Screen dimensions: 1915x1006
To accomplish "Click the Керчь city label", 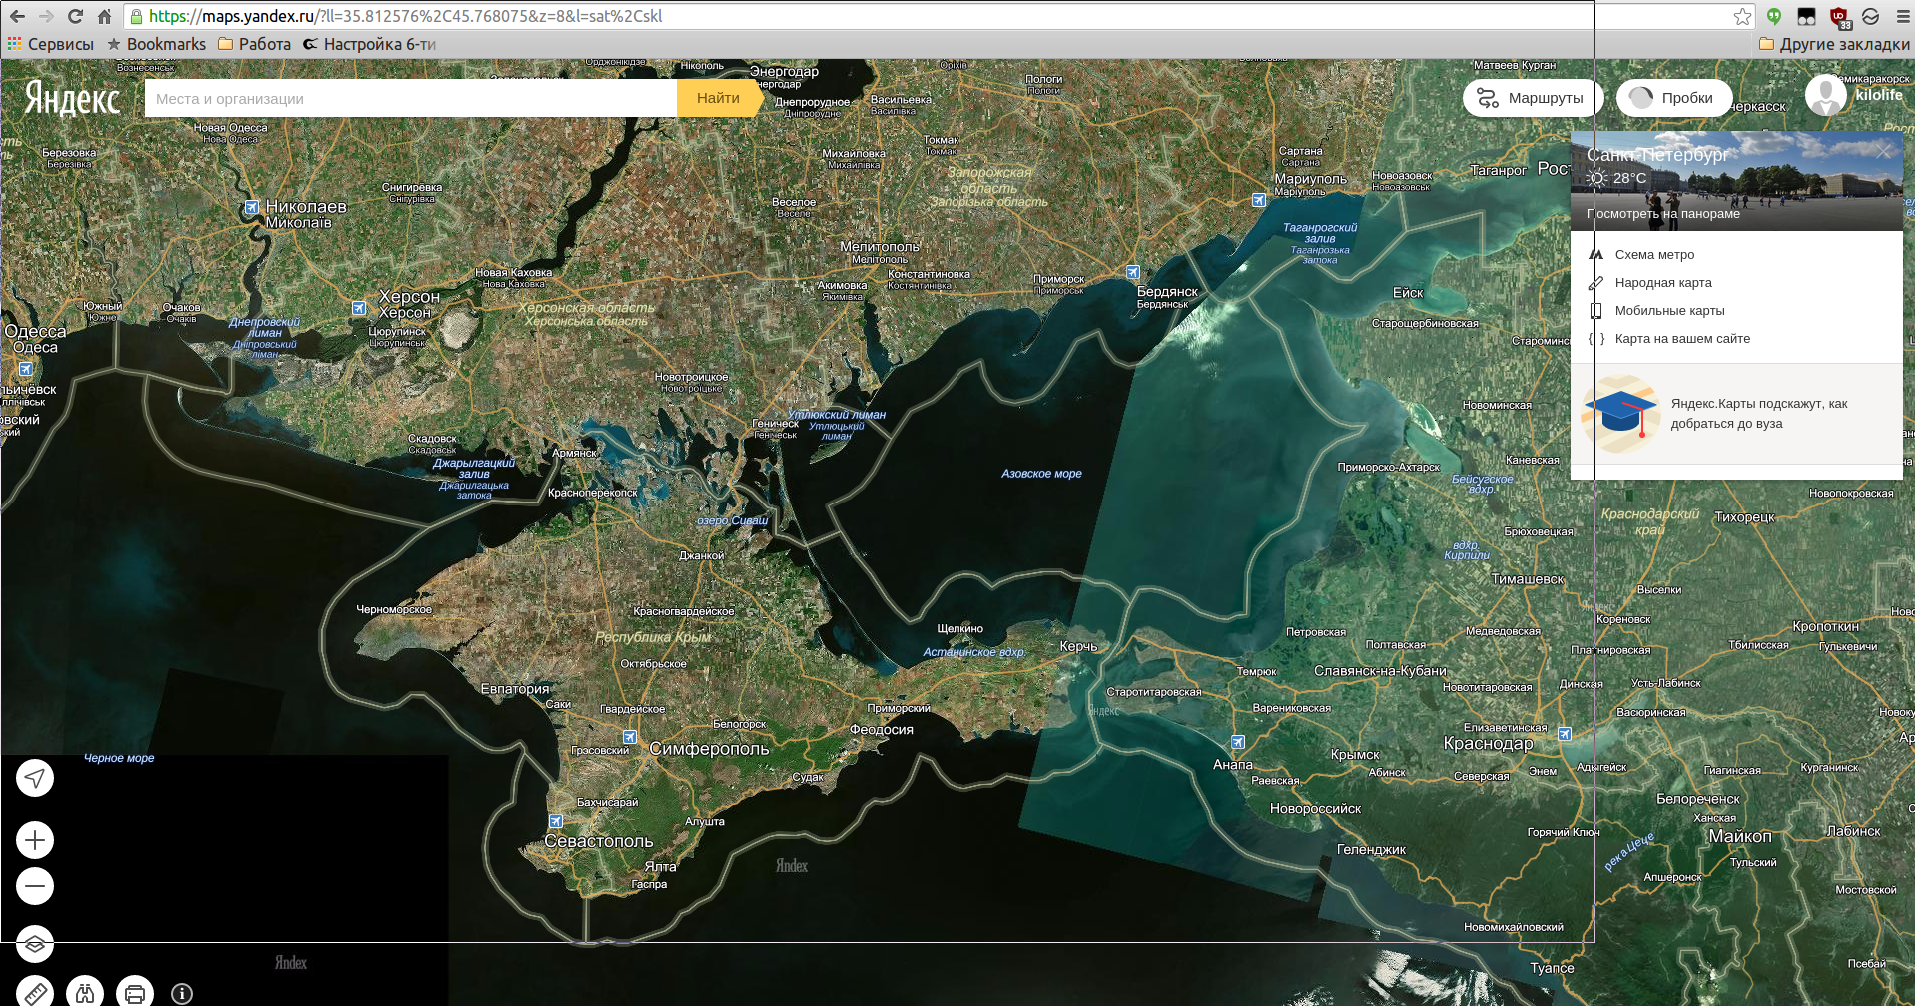I will point(1078,646).
